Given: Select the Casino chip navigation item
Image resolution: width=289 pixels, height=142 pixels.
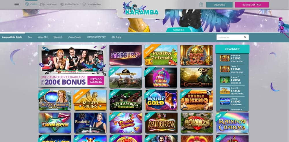Looking at the screenshot, I should (x=31, y=4).
